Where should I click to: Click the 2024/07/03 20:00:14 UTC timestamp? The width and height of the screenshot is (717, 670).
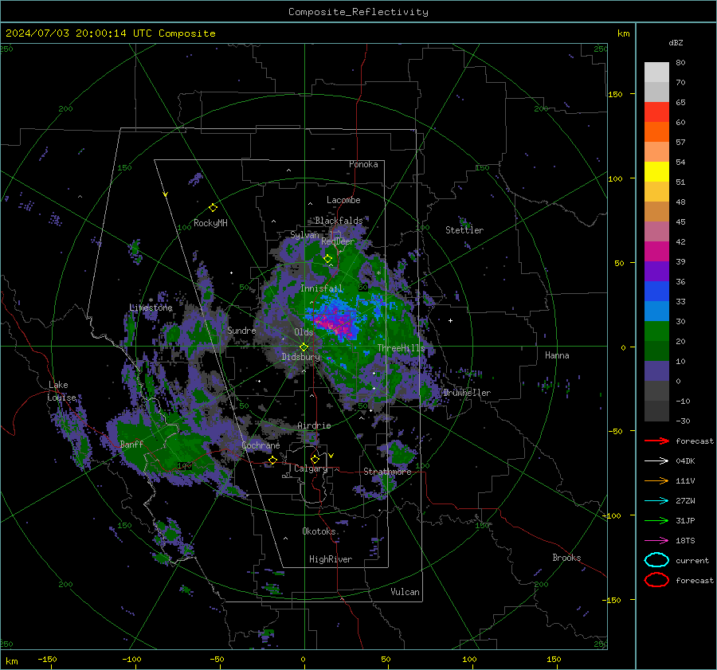(110, 33)
